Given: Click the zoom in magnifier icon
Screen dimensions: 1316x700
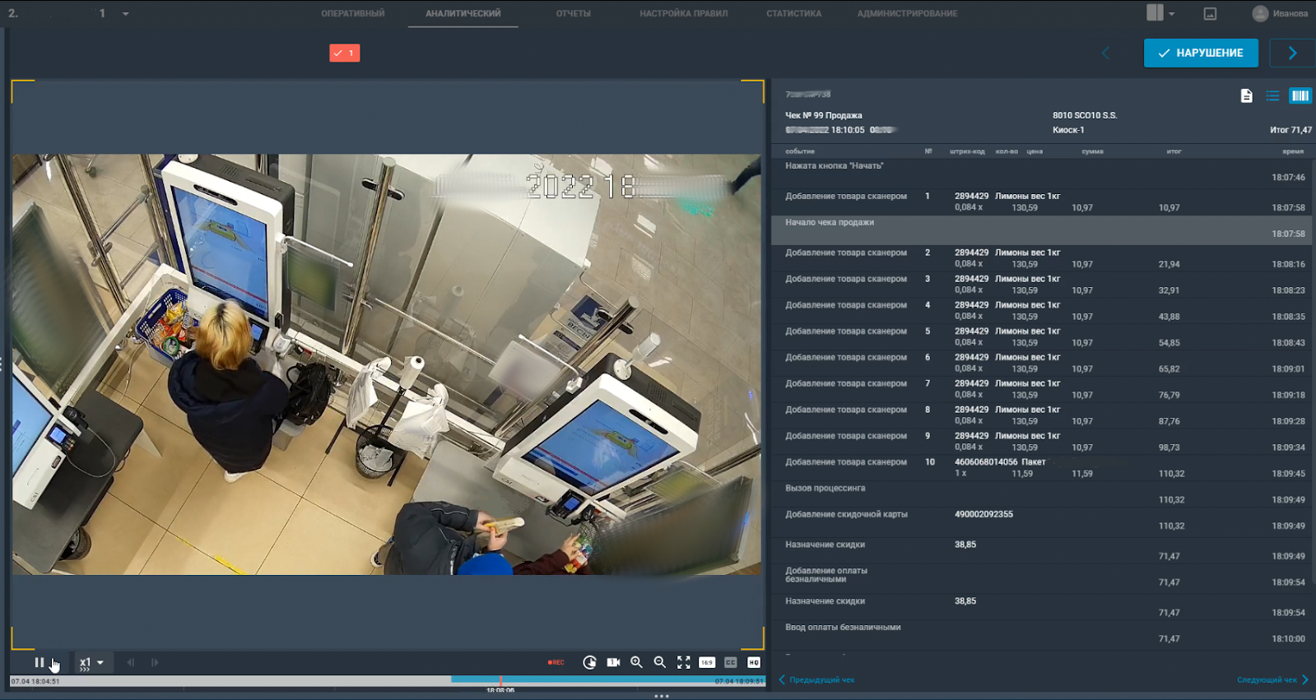Looking at the screenshot, I should (x=636, y=662).
